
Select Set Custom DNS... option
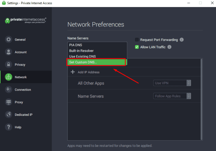[96, 62]
